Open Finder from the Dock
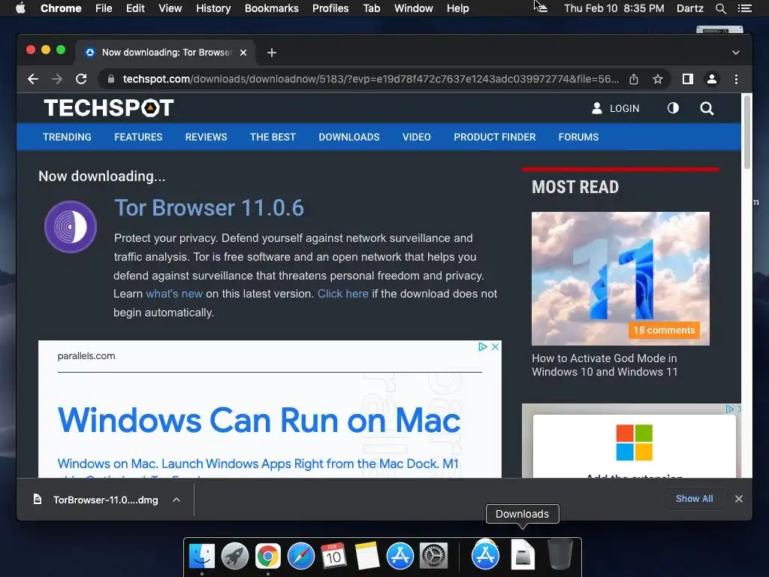This screenshot has height=577, width=769. [x=202, y=556]
